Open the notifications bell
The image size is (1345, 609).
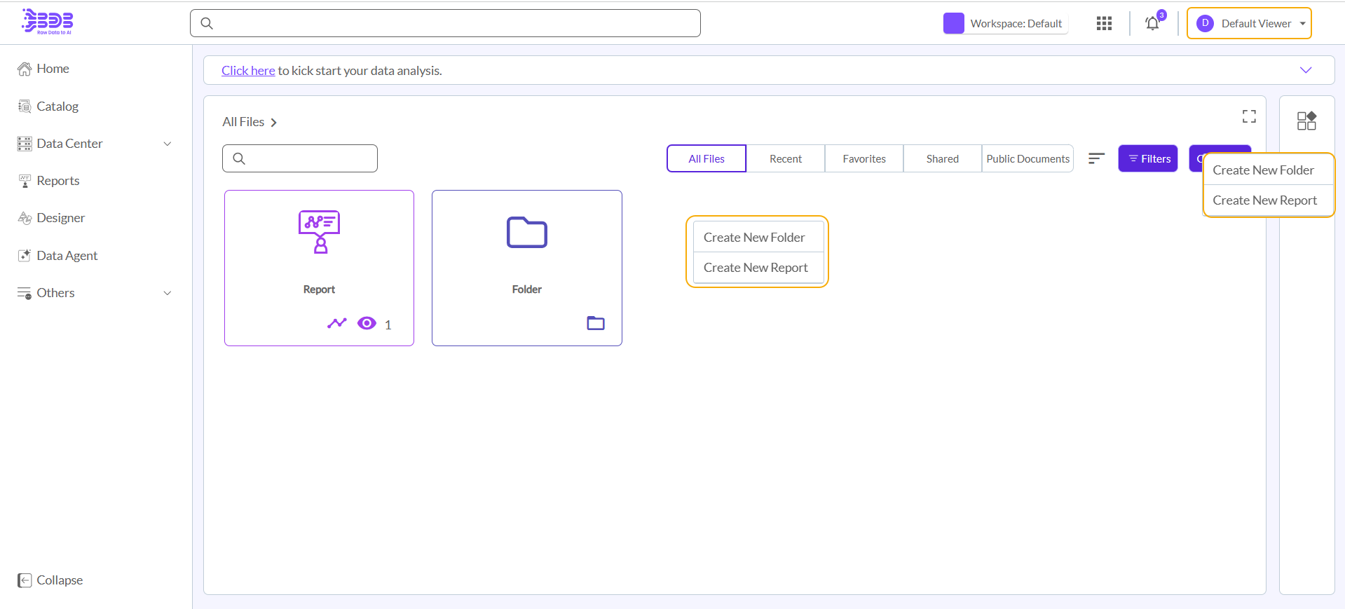[x=1152, y=24]
